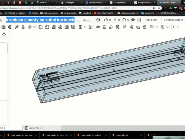Viewport: 185px width, 139px height.
Task: Expand menu for Part Studio 1 - spod....stl download
Action: [x=71, y=135]
